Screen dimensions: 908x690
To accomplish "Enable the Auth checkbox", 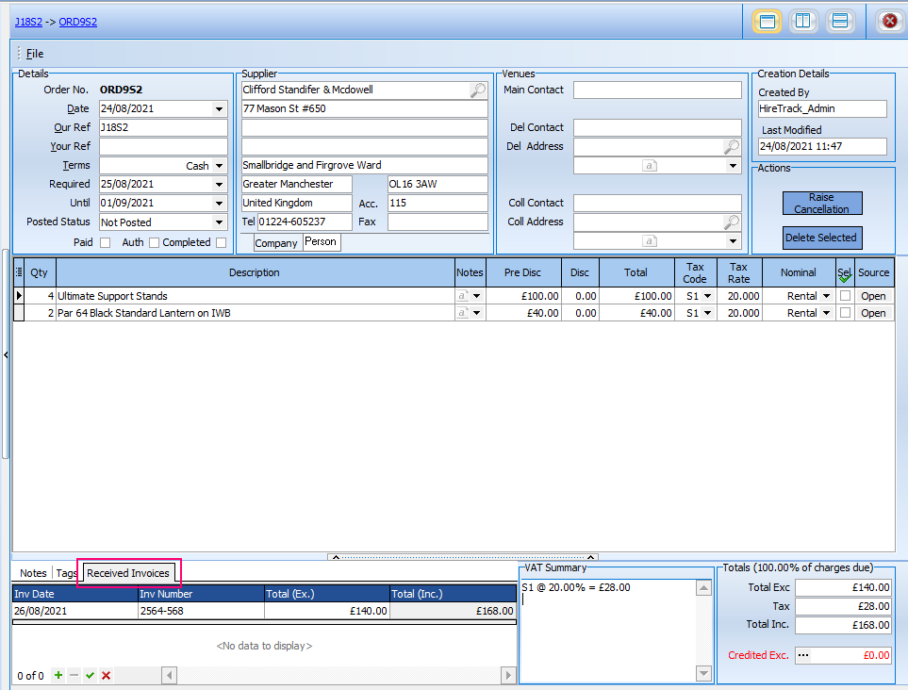I will (x=154, y=243).
